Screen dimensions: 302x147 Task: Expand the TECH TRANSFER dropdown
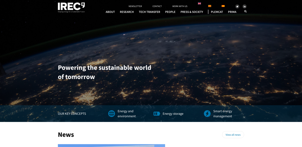pyautogui.click(x=149, y=12)
